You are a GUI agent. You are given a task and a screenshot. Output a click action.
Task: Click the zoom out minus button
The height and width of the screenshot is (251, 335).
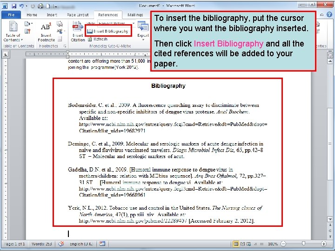[x=283, y=244]
